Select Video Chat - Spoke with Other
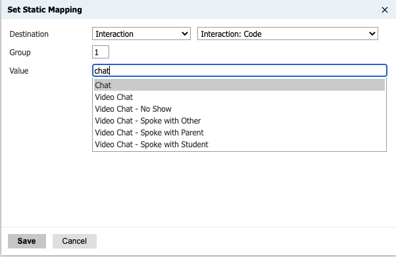396x257 pixels. point(239,121)
